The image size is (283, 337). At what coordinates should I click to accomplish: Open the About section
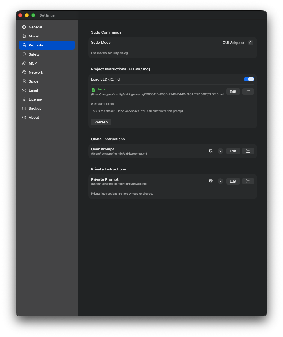click(x=34, y=117)
